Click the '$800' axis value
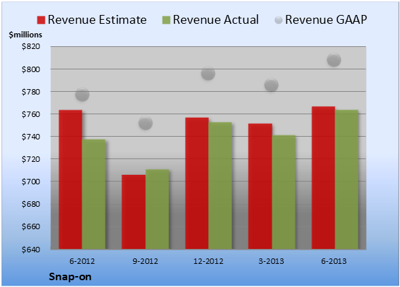Screen dimensions: 400x287 pos(31,69)
